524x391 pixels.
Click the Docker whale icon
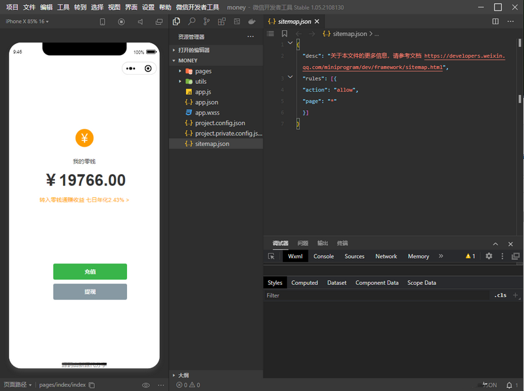(x=252, y=22)
